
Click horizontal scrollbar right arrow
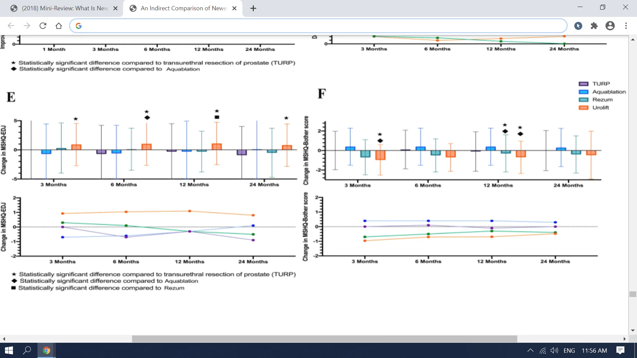point(624,339)
